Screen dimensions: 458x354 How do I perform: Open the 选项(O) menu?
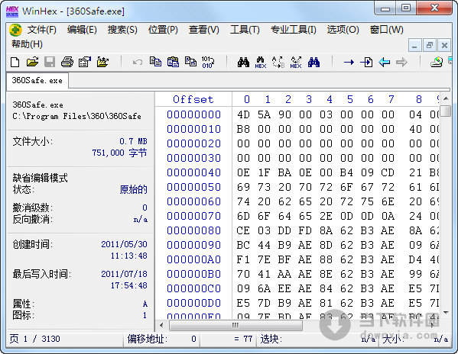[343, 30]
